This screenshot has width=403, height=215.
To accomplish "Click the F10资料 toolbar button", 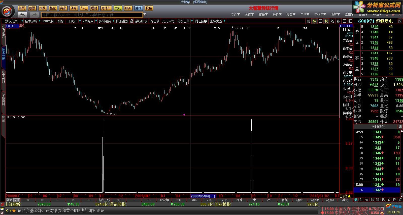I will [x=48, y=21].
